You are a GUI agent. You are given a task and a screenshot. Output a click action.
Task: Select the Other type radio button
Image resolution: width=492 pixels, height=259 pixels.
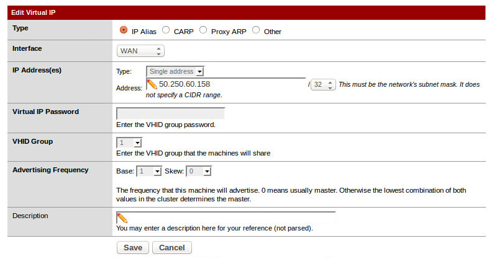click(256, 30)
